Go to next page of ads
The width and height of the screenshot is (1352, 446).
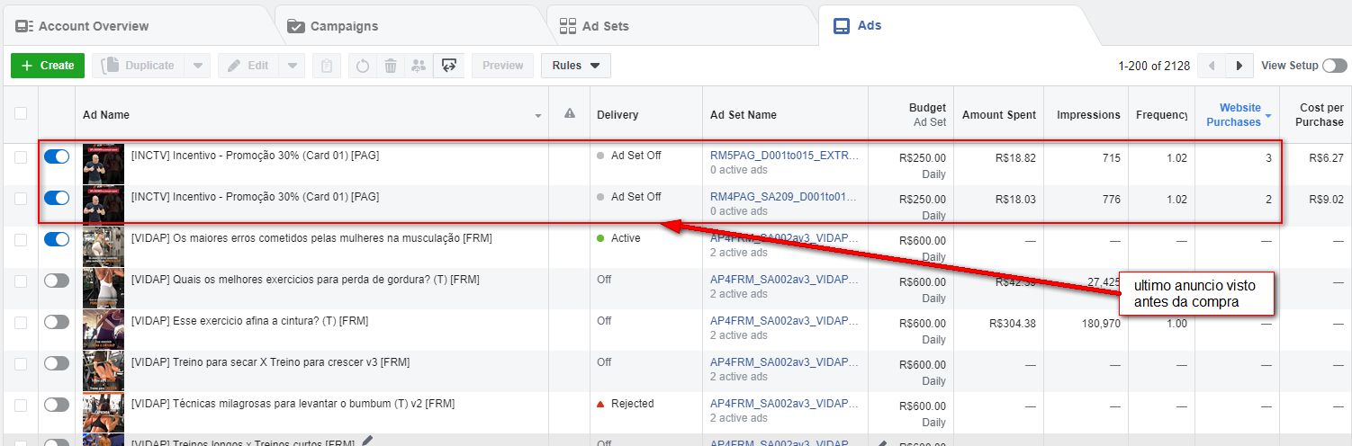coord(1239,66)
